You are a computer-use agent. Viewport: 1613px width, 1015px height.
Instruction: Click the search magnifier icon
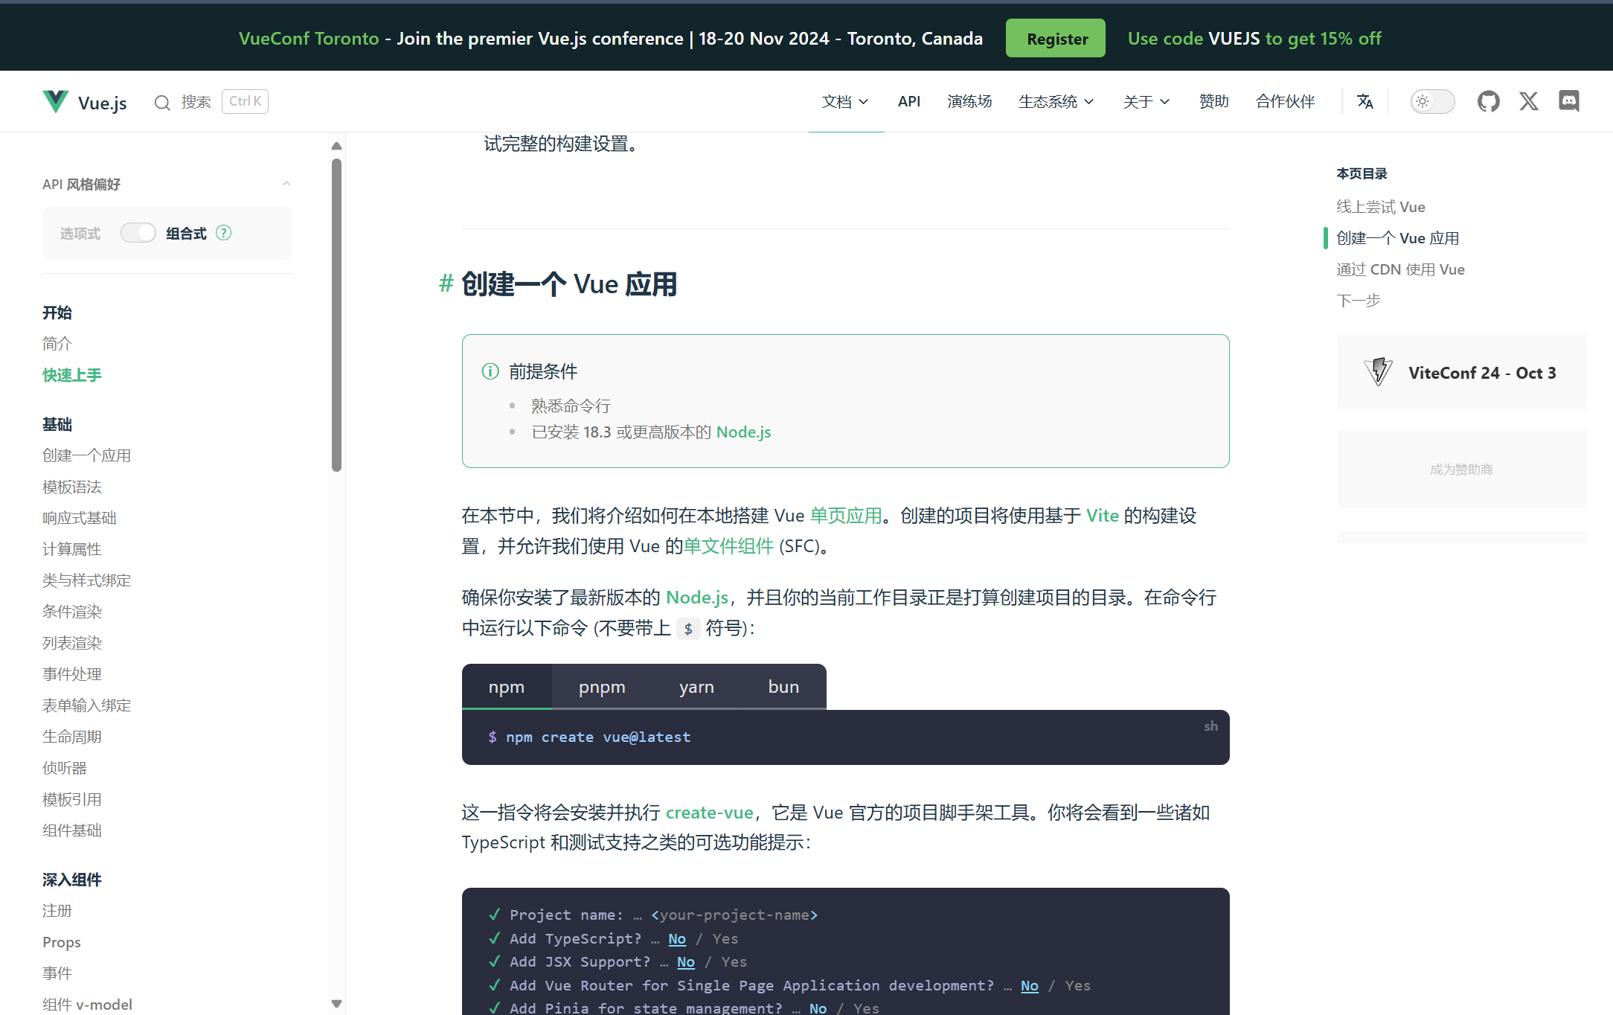pyautogui.click(x=161, y=102)
